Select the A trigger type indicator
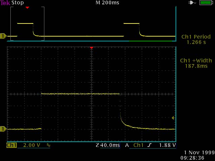This screenshot has width=215, height=161. [127, 145]
